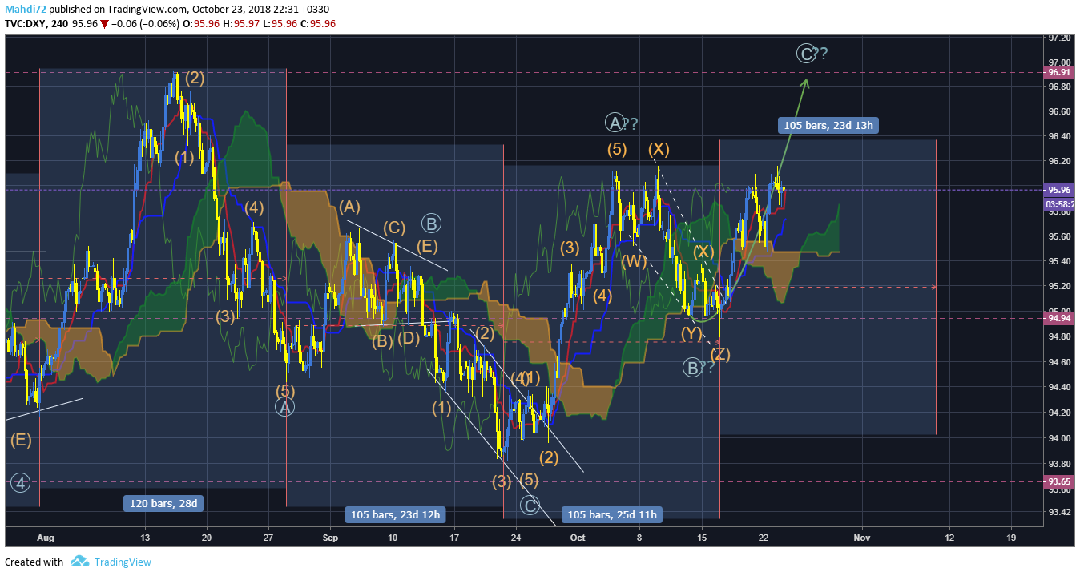Select the C:95.96 close value
The width and height of the screenshot is (1080, 576).
click(x=316, y=24)
